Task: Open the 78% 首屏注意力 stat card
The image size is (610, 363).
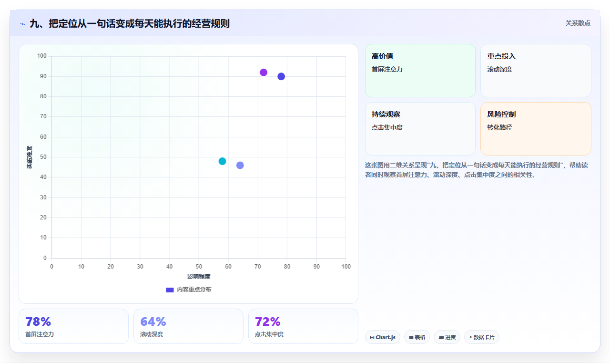Action: click(73, 326)
